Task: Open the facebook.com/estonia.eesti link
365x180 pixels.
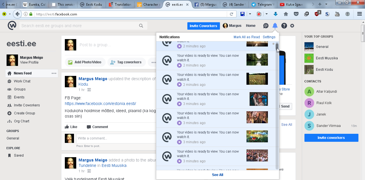Action: click(x=100, y=104)
